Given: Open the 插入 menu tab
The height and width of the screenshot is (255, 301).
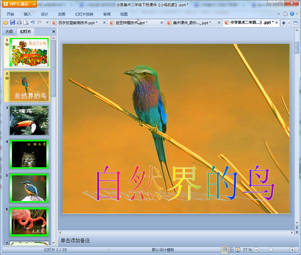Looking at the screenshot, I should 27,14.
